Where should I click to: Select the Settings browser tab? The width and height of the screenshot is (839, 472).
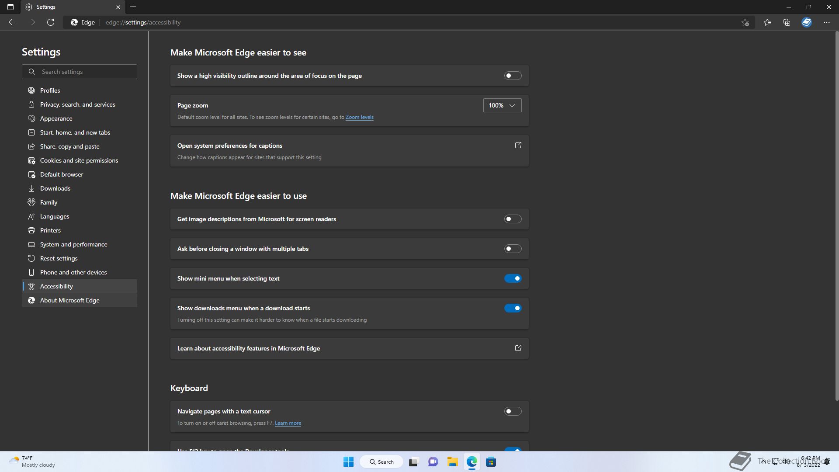73,7
